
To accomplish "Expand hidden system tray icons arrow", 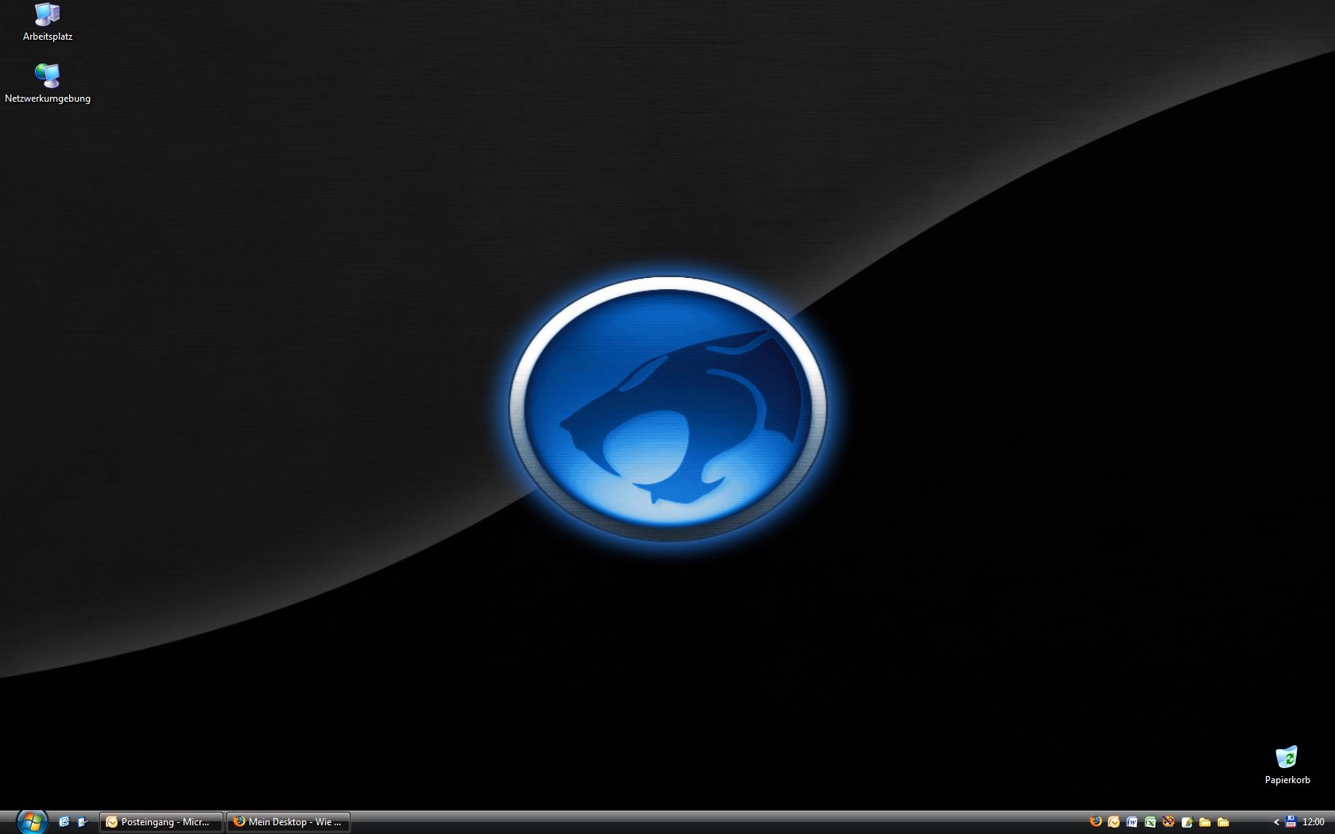I will tap(1276, 822).
